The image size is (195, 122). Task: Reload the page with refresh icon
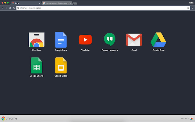[x=10, y=8]
